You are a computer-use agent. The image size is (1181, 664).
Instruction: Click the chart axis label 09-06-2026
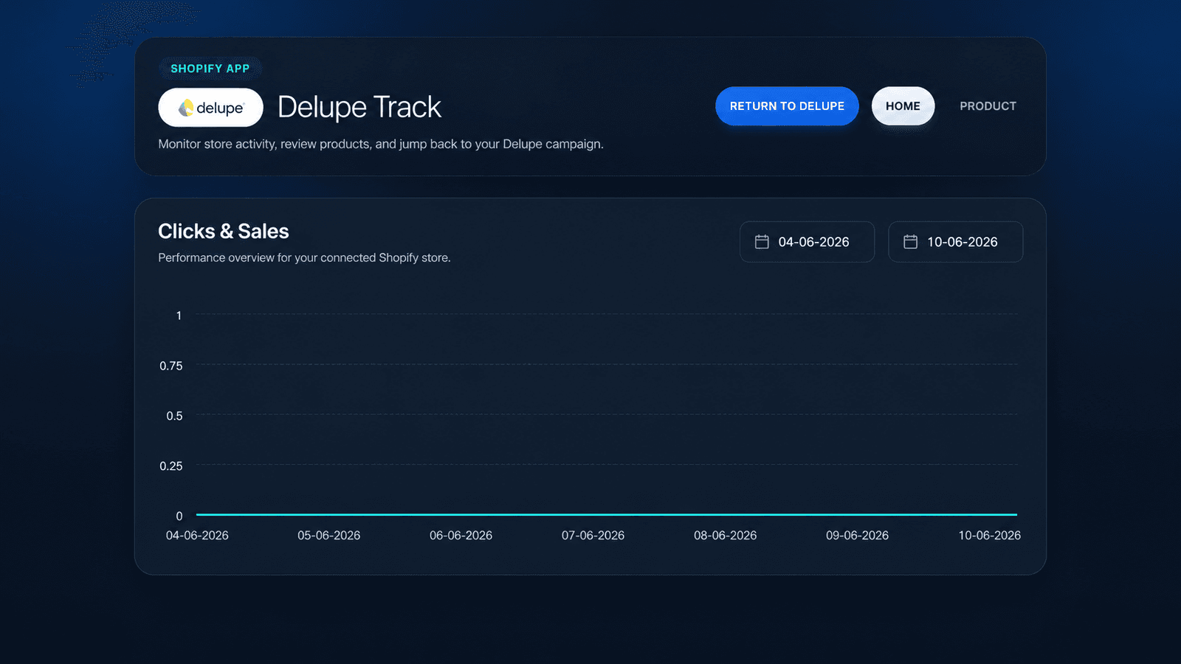click(x=857, y=536)
